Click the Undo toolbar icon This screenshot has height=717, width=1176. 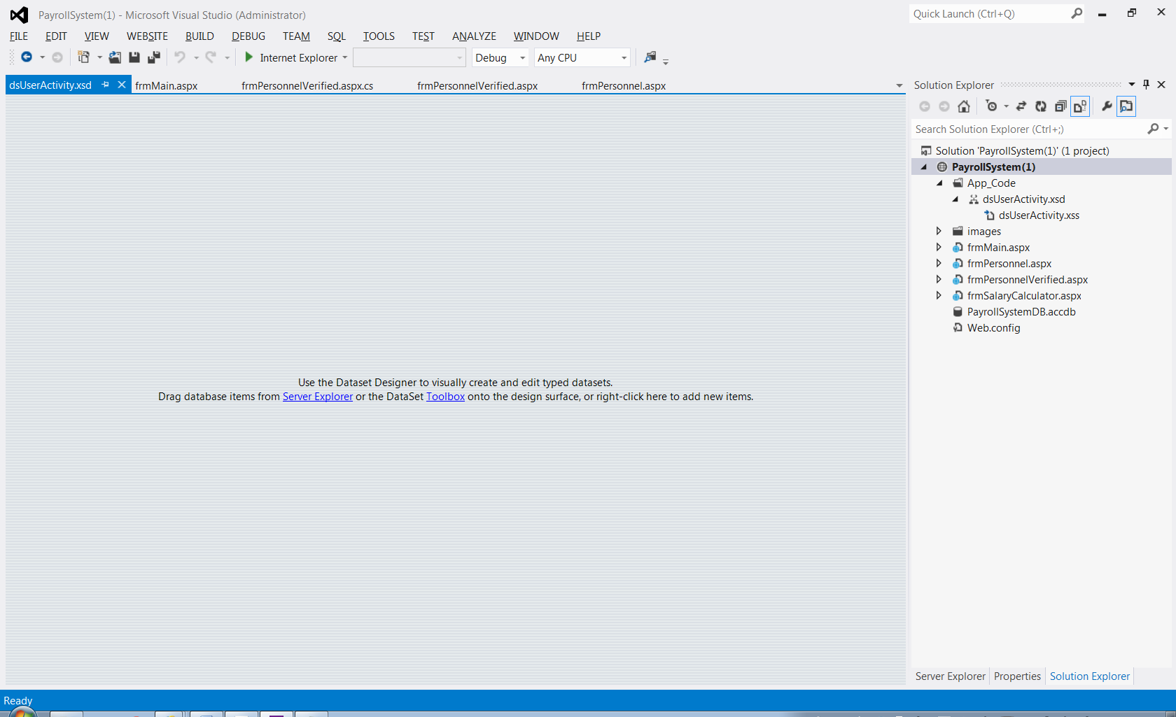pyautogui.click(x=180, y=57)
